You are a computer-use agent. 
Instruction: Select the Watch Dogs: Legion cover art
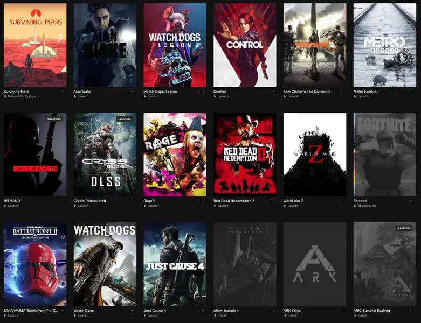(x=175, y=45)
